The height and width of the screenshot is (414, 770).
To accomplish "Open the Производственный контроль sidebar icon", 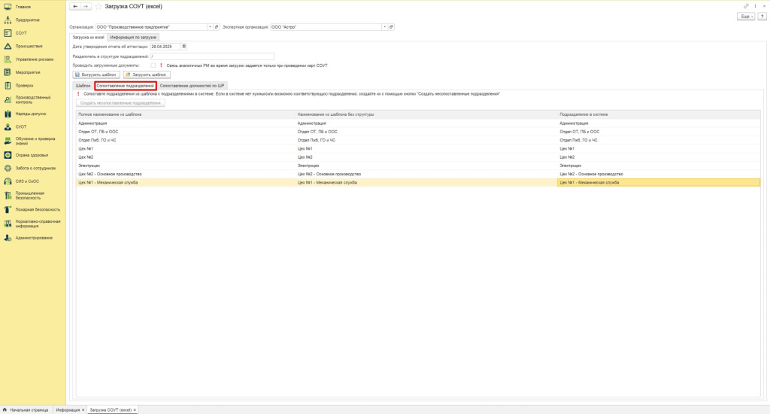I will (8, 100).
